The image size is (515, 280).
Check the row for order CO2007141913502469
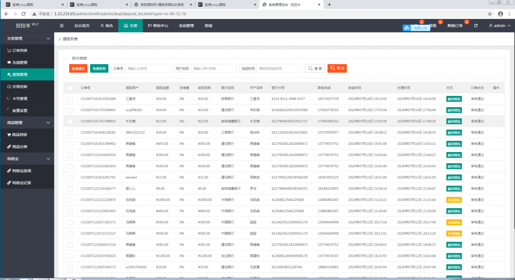pos(70,99)
